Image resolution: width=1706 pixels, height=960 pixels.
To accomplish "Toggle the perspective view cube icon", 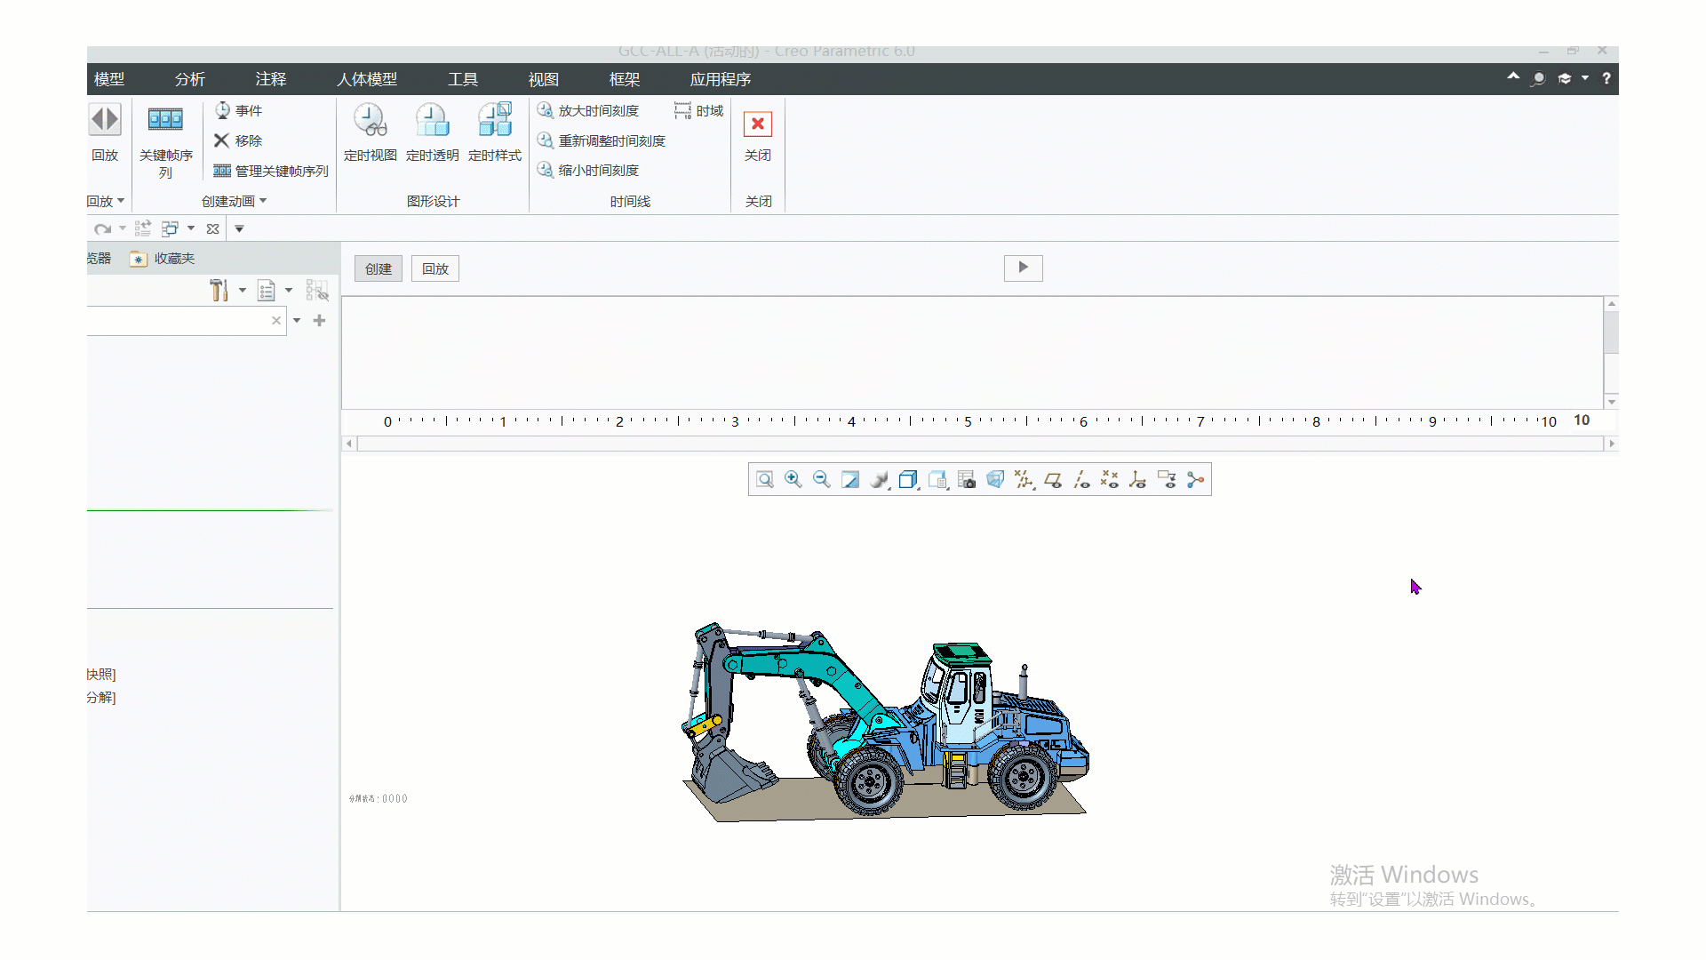I will (995, 480).
